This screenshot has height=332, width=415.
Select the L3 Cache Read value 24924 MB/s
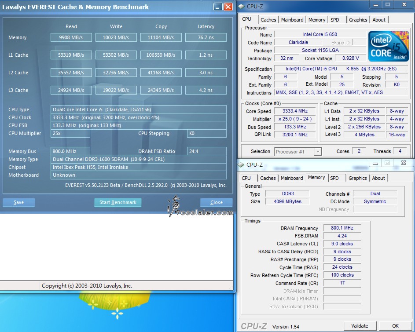pyautogui.click(x=71, y=90)
